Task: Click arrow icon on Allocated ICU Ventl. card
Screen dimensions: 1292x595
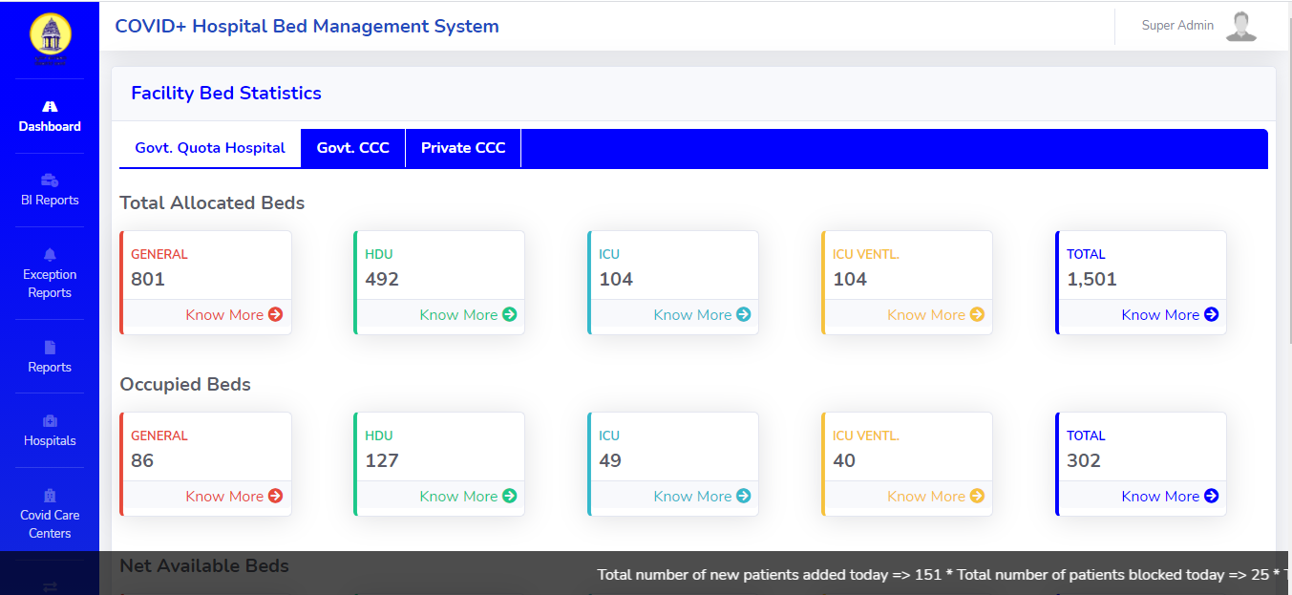Action: tap(977, 314)
